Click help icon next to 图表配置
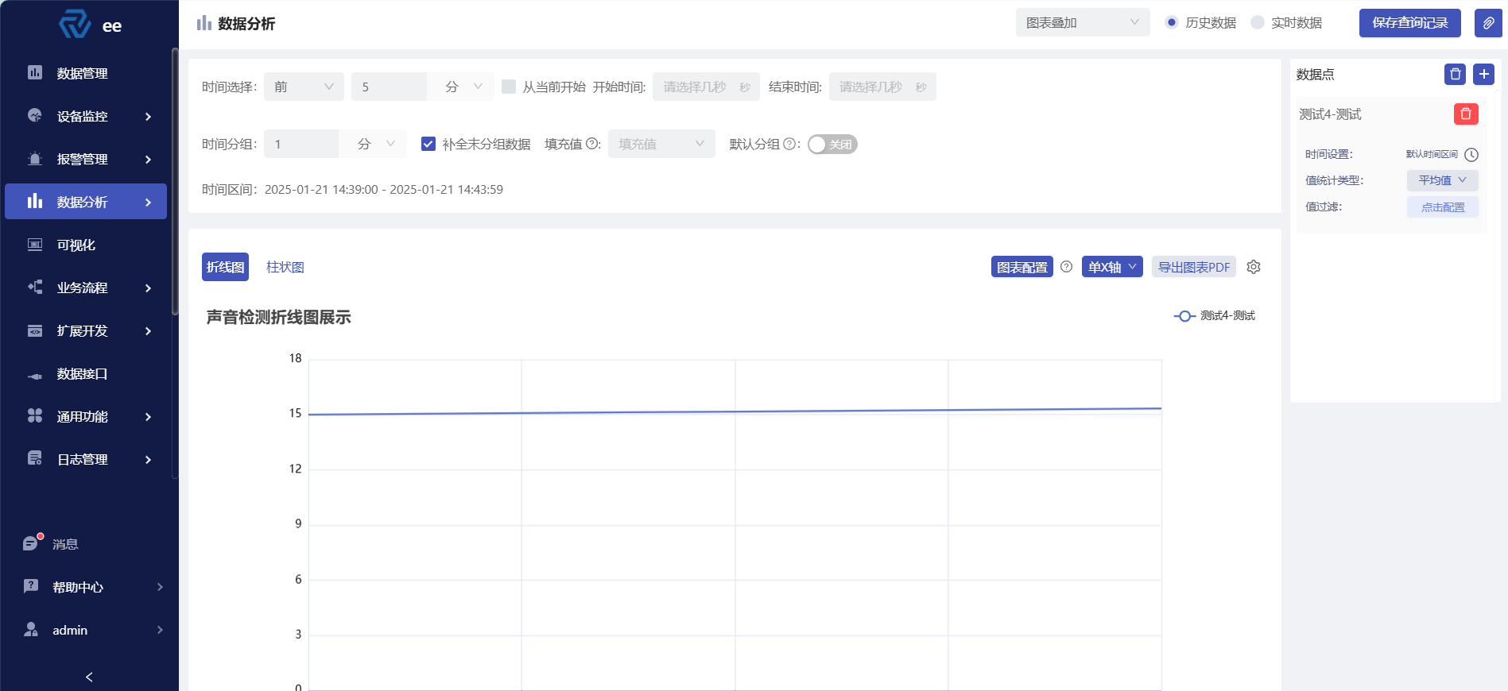1508x691 pixels. 1066,267
